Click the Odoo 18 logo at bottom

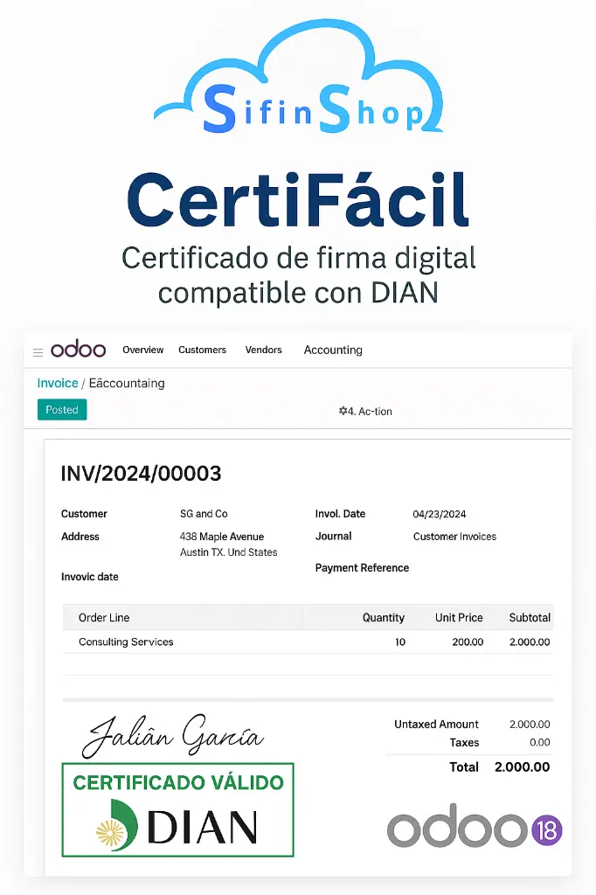click(475, 826)
